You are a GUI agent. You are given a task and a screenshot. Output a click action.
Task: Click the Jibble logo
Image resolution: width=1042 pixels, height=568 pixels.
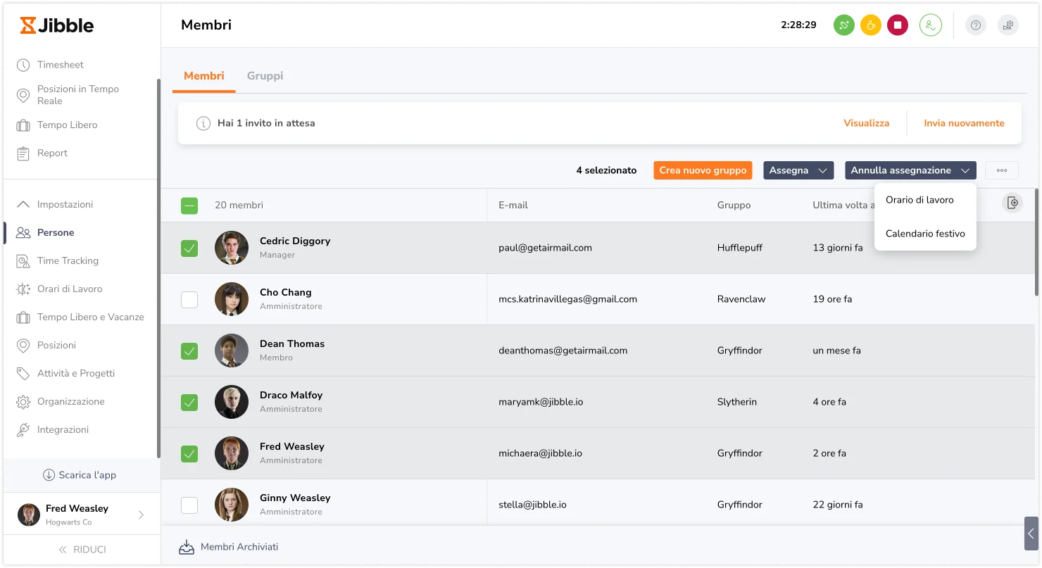tap(57, 25)
